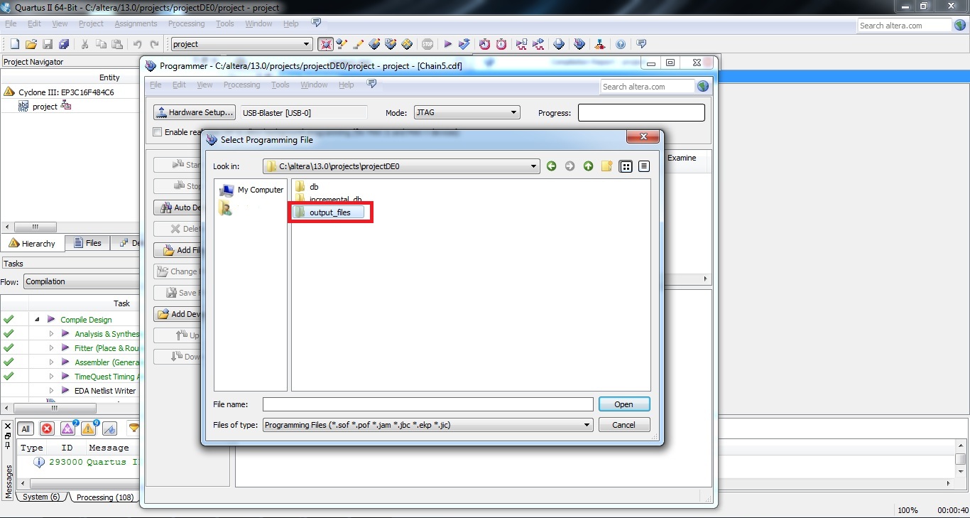Click the cut scissors icon in Quartus toolbar
This screenshot has height=518, width=970.
[85, 44]
